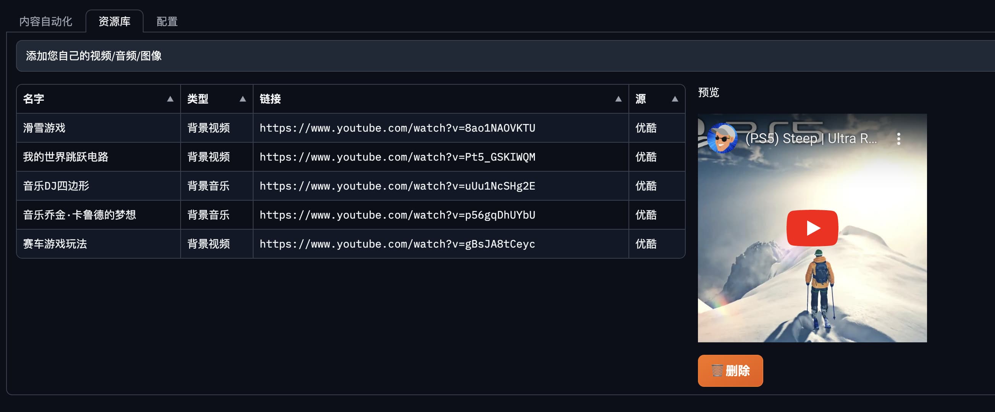The height and width of the screenshot is (412, 995).
Task: Select 赛车游戏玩法 table row
Action: [55, 244]
